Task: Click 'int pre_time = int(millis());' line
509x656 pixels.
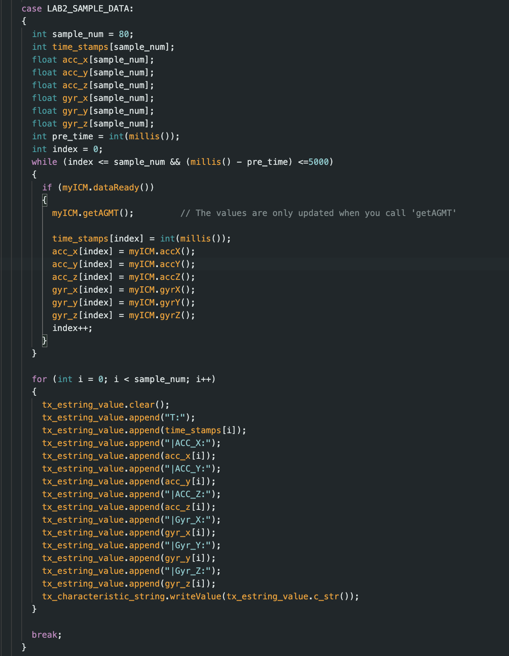Action: (106, 136)
